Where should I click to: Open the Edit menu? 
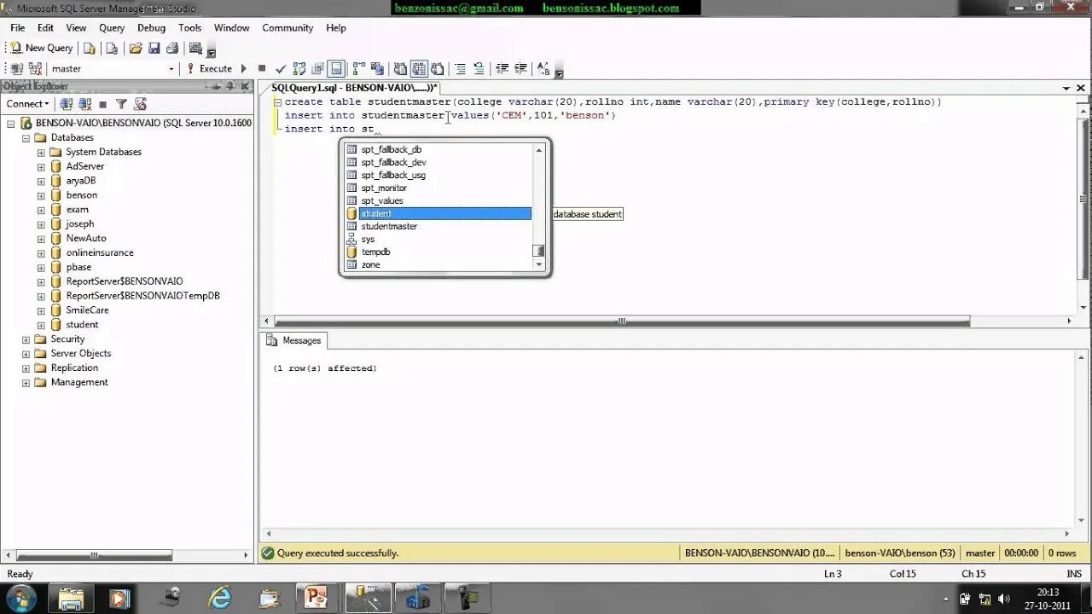[x=45, y=28]
